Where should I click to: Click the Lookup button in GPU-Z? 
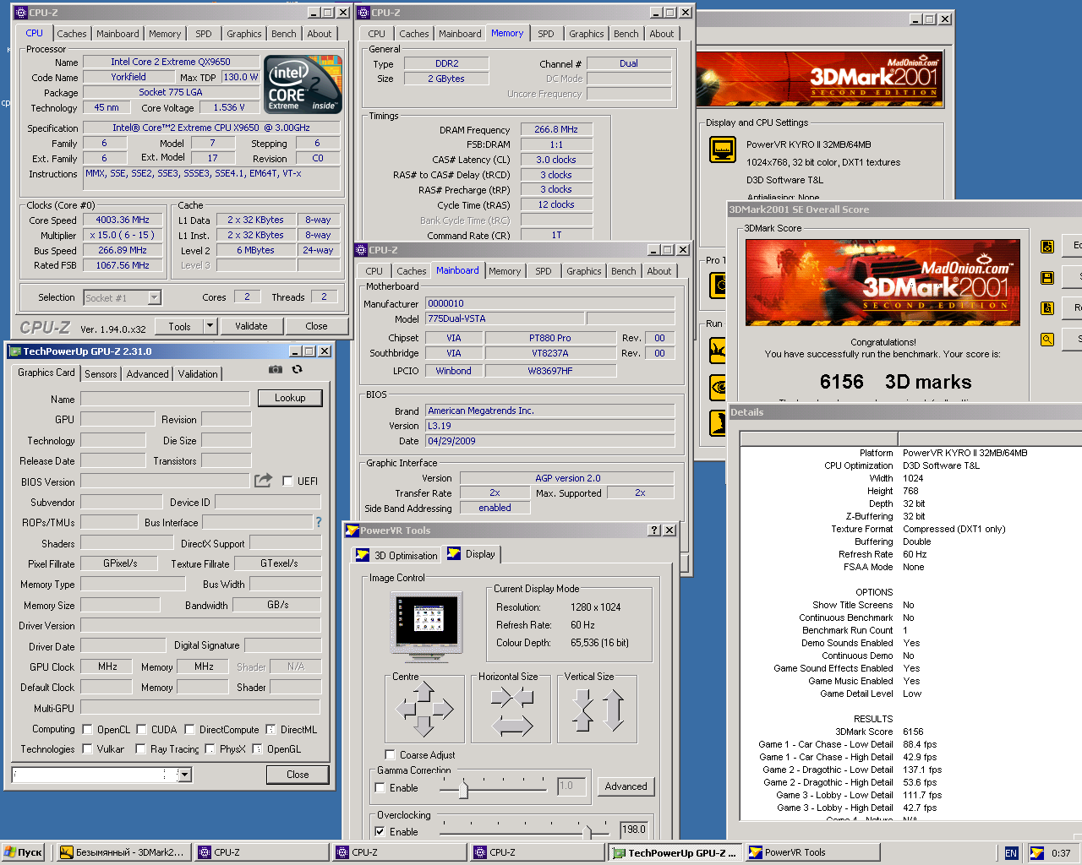pos(290,398)
